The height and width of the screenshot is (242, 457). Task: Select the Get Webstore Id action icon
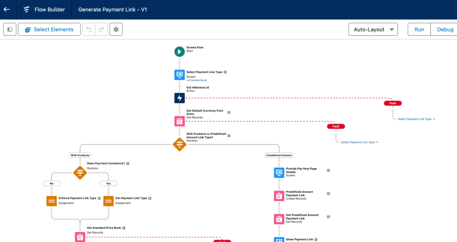179,98
